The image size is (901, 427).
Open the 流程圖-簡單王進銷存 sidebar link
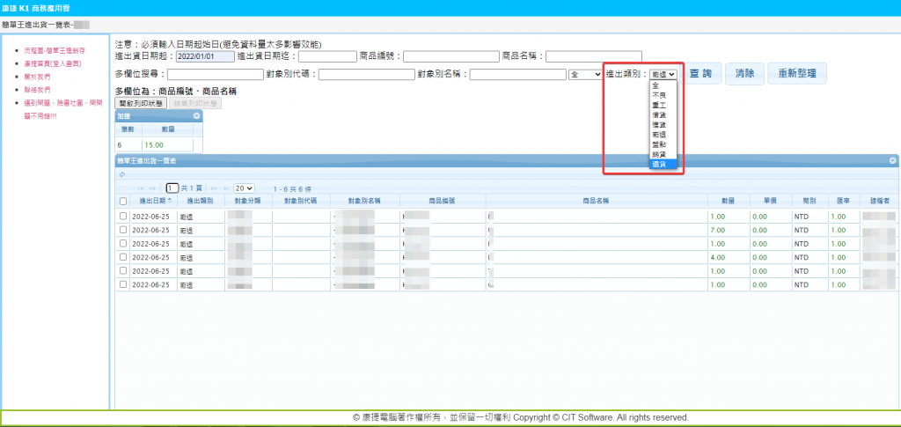coord(55,51)
